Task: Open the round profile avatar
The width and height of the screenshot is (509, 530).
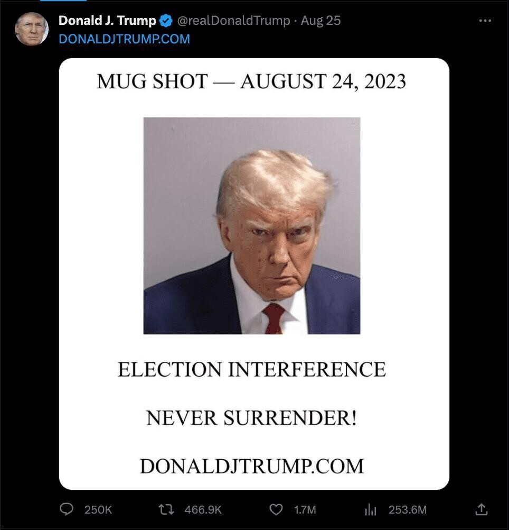Action: pos(32,29)
